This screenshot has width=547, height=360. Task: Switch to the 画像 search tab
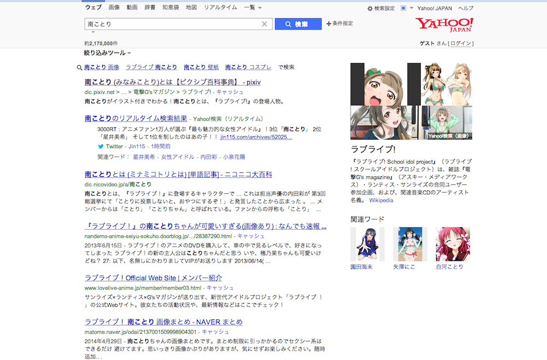tap(114, 8)
